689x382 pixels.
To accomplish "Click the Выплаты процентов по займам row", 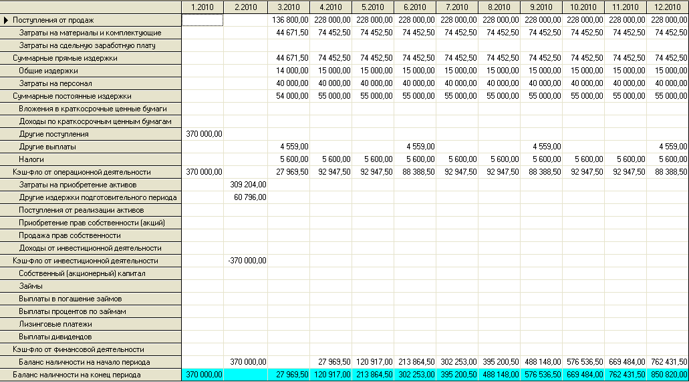I will pyautogui.click(x=90, y=312).
